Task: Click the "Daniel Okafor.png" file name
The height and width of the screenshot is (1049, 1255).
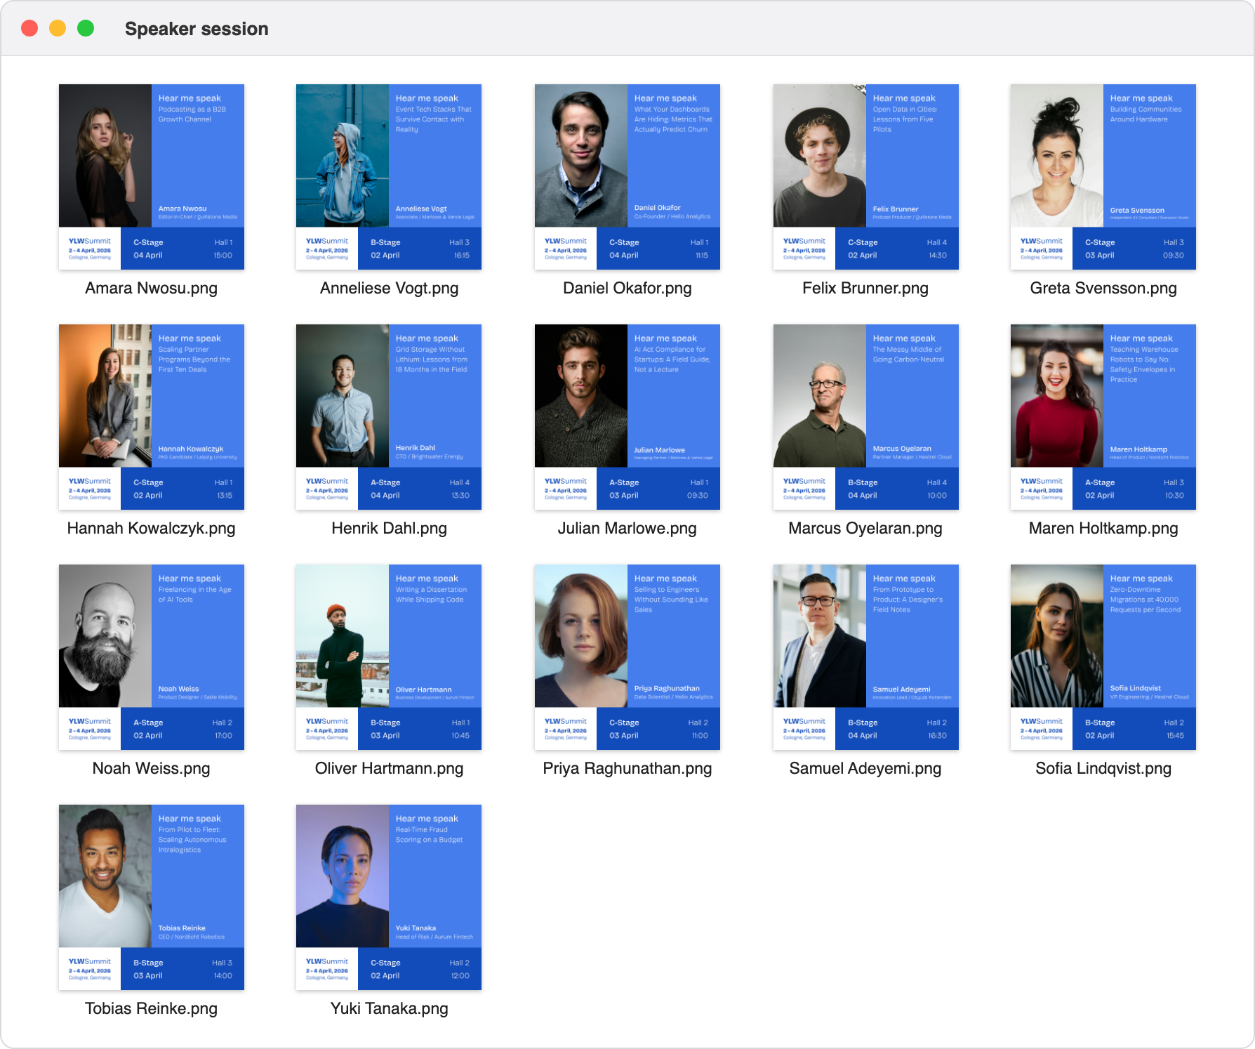Action: coord(627,288)
